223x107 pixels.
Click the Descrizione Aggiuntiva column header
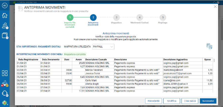[x=183, y=60]
